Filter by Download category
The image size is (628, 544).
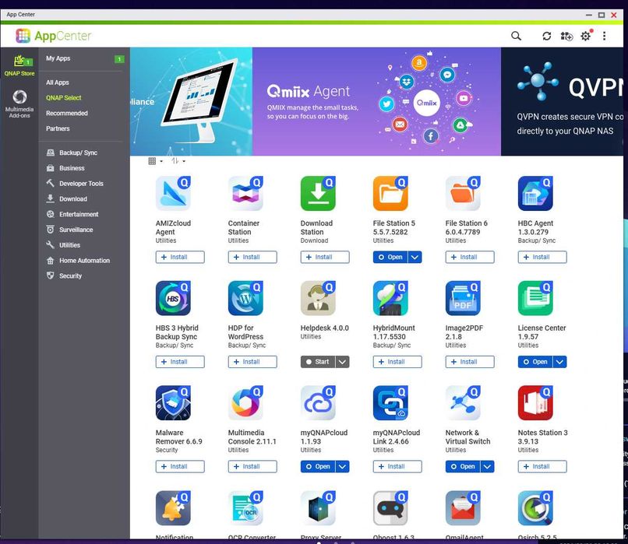pyautogui.click(x=66, y=199)
